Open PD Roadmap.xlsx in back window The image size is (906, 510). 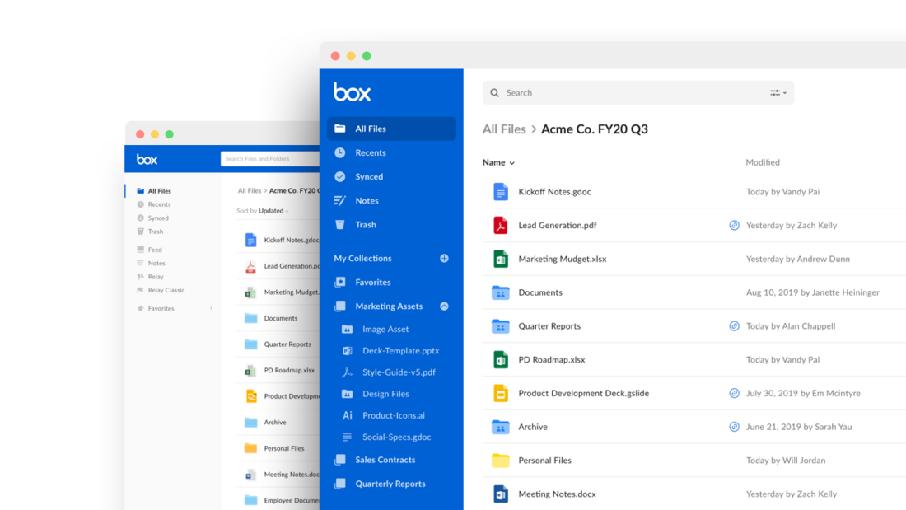289,370
